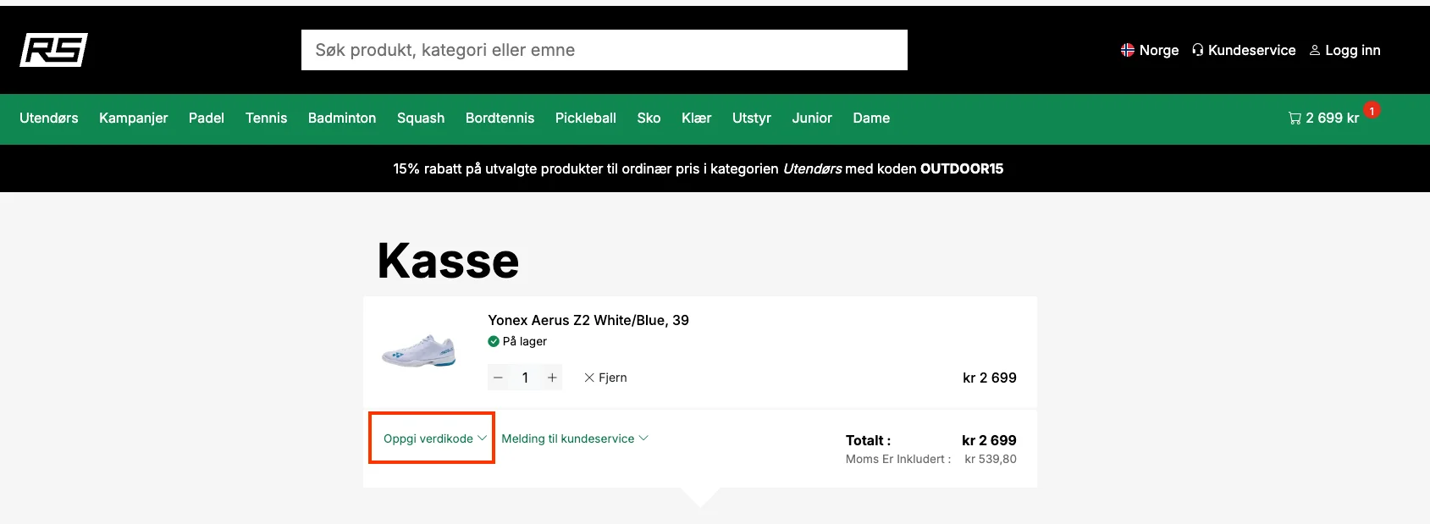Click the red cart item count badge
The width and height of the screenshot is (1430, 524).
pos(1372,111)
